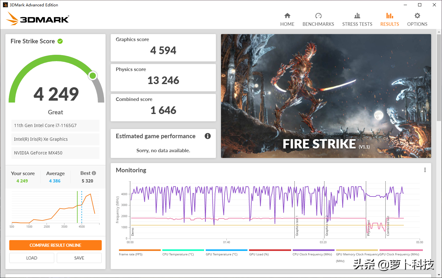Open Monitoring panel three-dot menu
442x278 pixels.
(x=425, y=170)
